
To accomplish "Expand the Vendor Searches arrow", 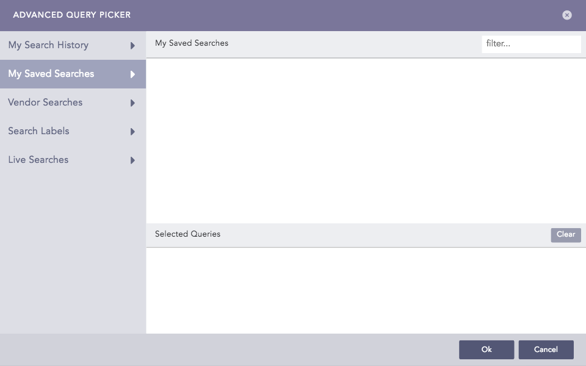I will click(x=132, y=102).
